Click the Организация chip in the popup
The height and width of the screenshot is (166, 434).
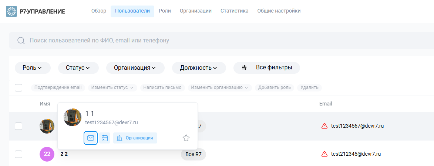click(135, 138)
